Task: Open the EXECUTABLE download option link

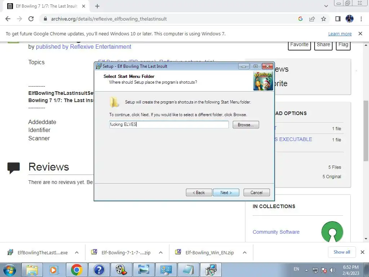Action: click(293, 139)
